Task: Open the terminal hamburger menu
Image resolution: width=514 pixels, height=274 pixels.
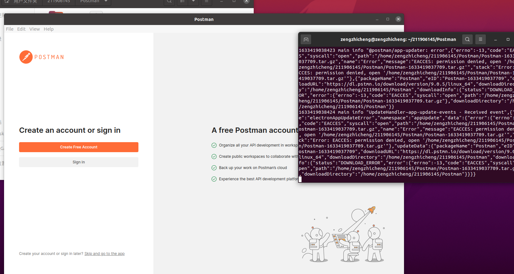Action: [x=481, y=39]
